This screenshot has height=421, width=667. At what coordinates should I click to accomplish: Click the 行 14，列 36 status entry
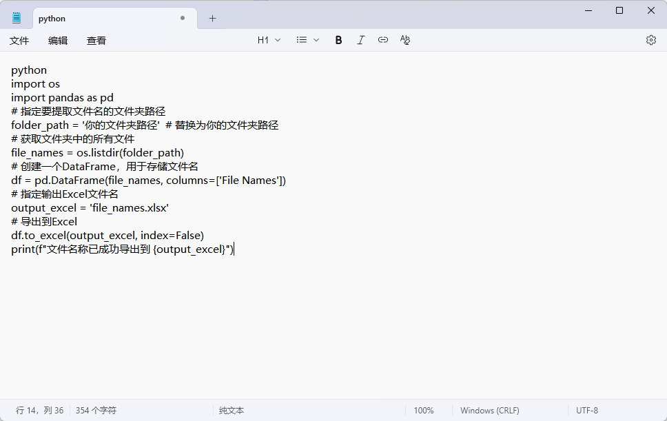[x=39, y=411]
